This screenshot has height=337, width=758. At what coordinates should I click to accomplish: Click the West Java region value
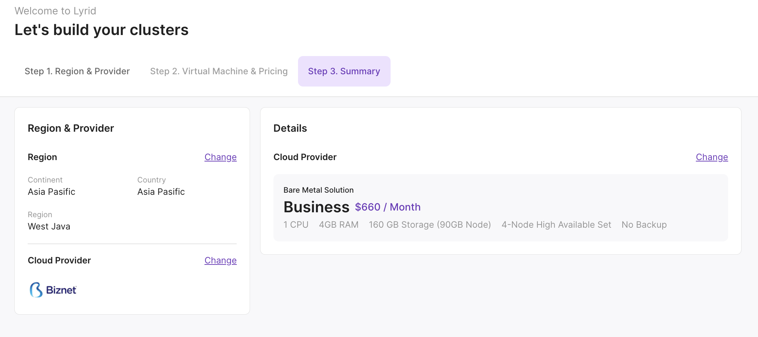[x=49, y=226]
